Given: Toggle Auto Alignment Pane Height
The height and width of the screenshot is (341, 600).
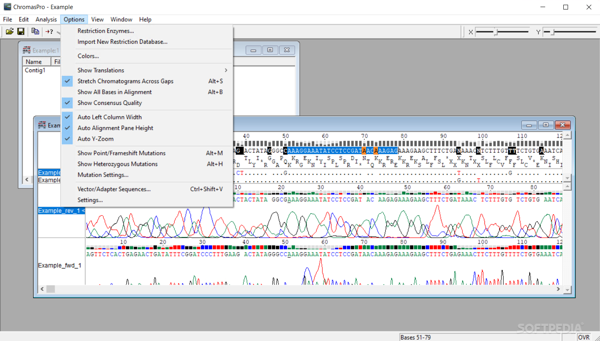Looking at the screenshot, I should pyautogui.click(x=147, y=128).
